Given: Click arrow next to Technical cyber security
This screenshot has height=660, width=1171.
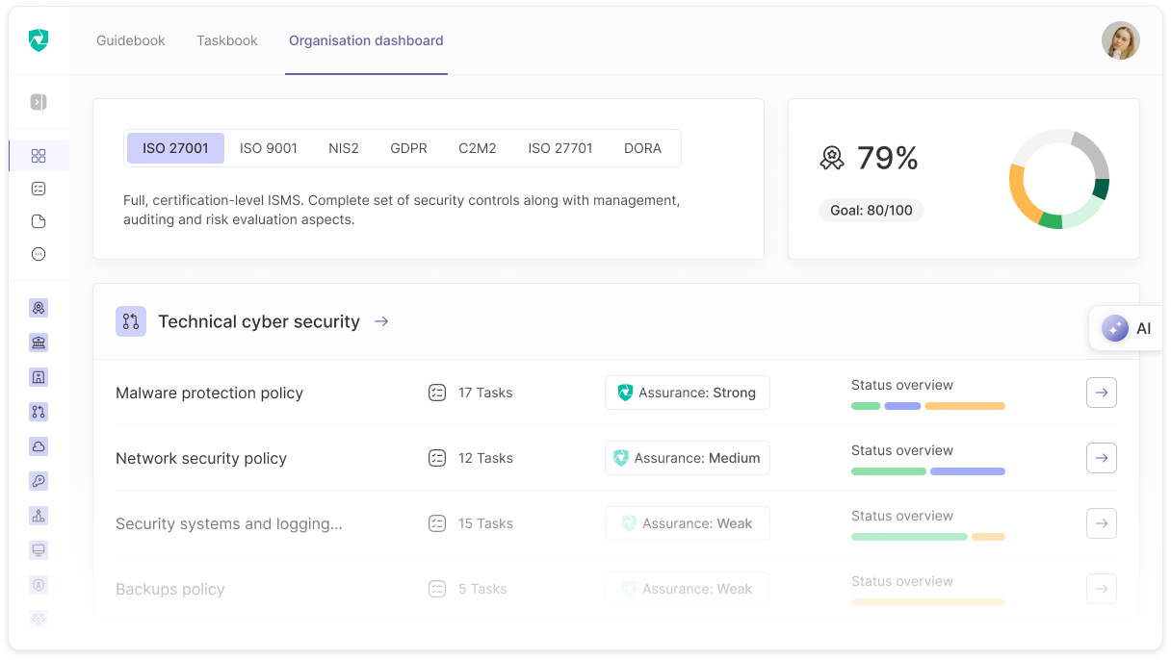Looking at the screenshot, I should click(x=381, y=321).
